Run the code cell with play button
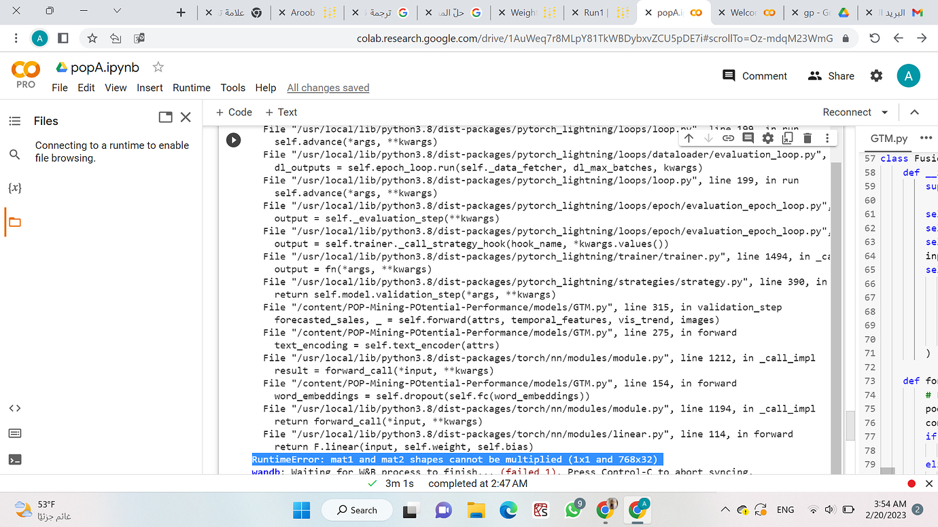This screenshot has height=527, width=938. tap(233, 140)
